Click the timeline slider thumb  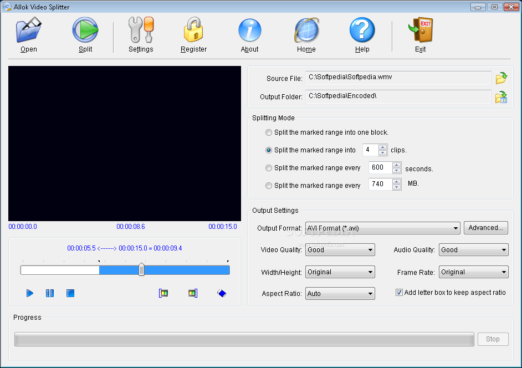coord(141,269)
